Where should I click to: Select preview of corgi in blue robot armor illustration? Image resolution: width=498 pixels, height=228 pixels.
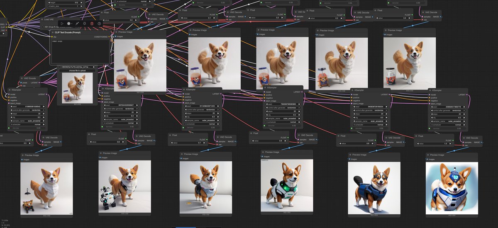(452, 189)
